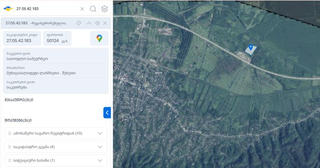Image resolution: width=320 pixels, height=168 pixels.
Task: Open parcel in Google Maps pin icon
Action: click(x=99, y=38)
